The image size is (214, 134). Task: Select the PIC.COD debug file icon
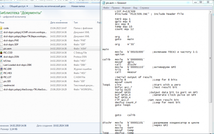(1, 53)
